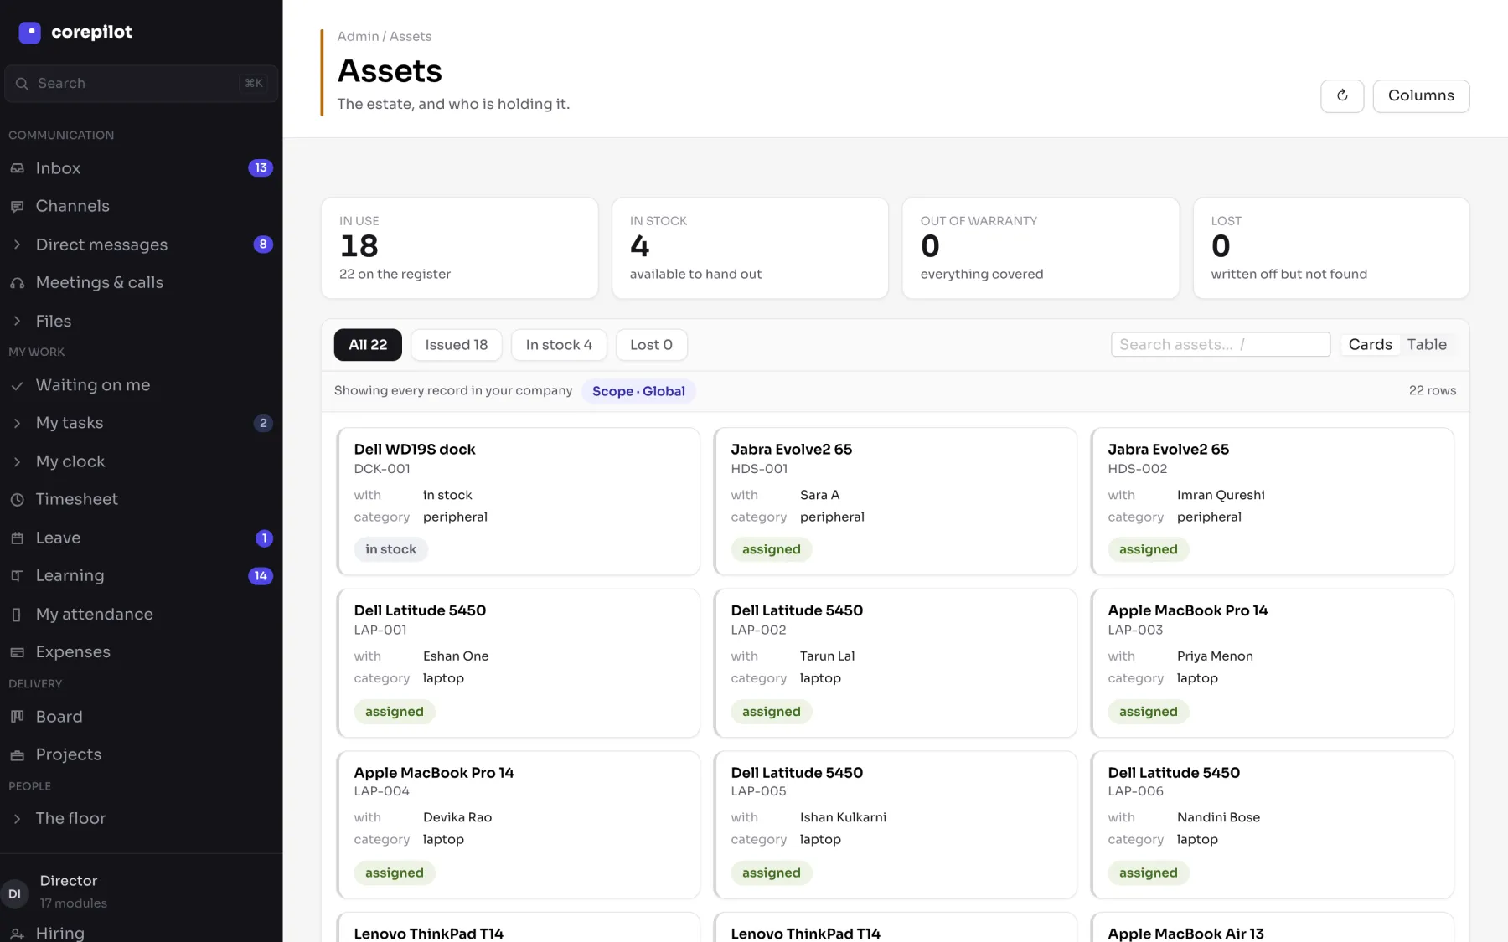1508x942 pixels.
Task: Click the in stock status pill on DCK-001
Action: 390,550
